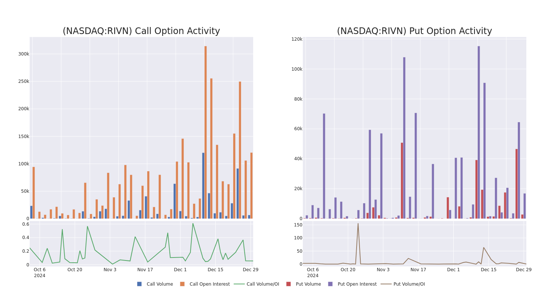Toggle the Put Open Interest legend entry
Viewport: 556px width, 296px height.
click(x=352, y=284)
